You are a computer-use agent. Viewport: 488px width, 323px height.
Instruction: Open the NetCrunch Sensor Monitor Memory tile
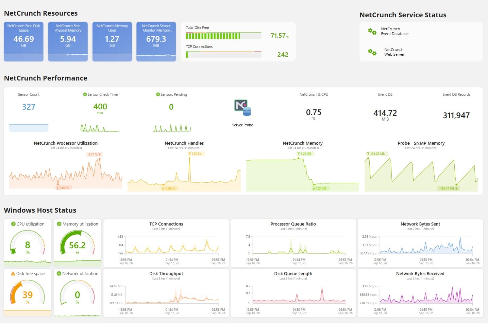[x=156, y=42]
